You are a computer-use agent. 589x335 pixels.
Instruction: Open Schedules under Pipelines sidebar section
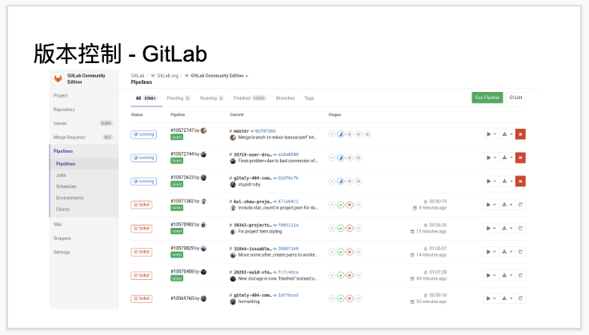pos(66,186)
